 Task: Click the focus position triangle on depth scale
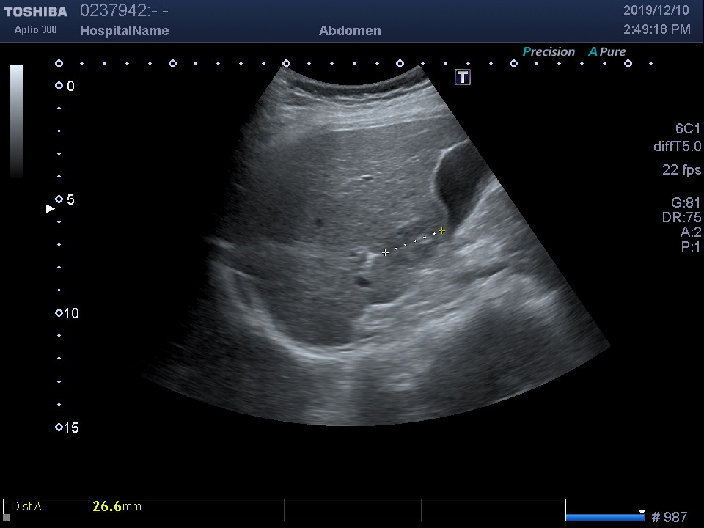51,209
